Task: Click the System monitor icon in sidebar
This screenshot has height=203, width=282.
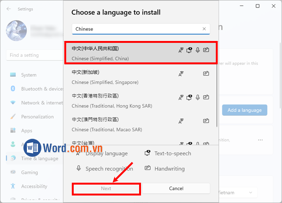Action: pos(13,74)
